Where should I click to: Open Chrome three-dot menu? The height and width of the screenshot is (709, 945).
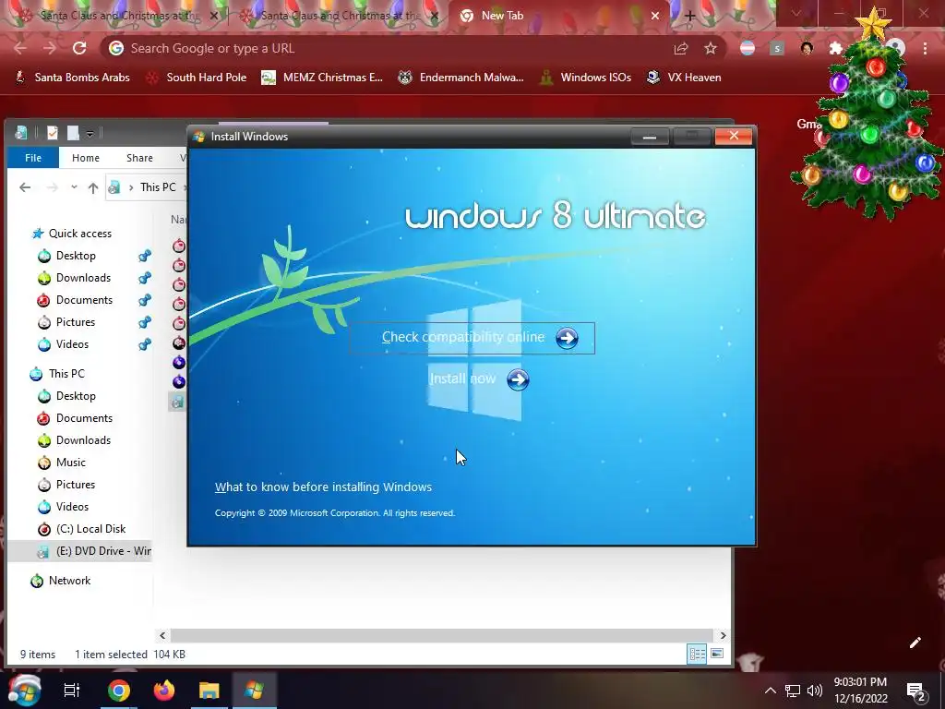[x=925, y=48]
